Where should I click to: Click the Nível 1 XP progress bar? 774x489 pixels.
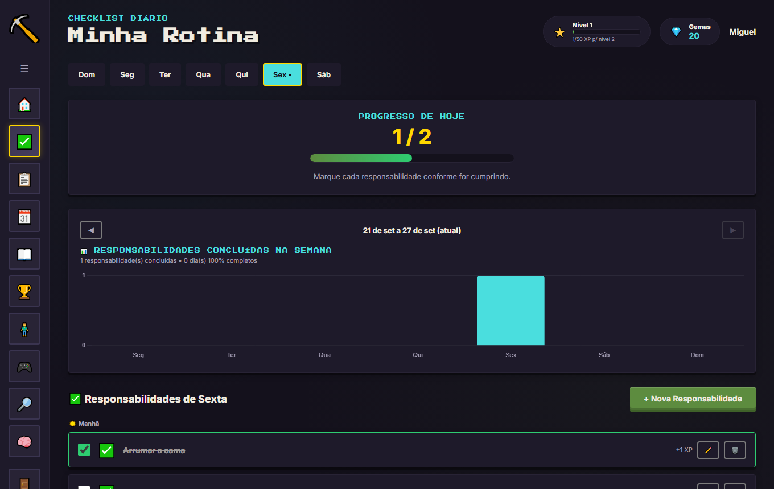[x=606, y=32]
